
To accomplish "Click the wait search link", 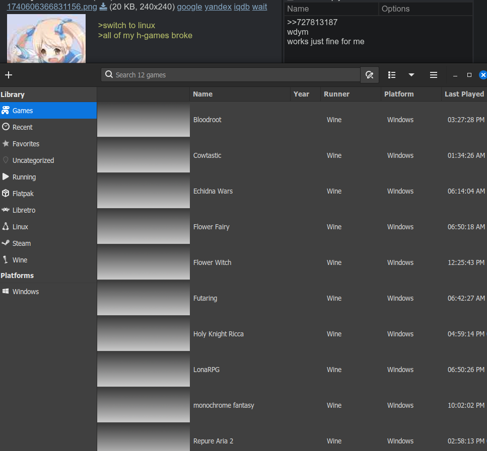I will 260,7.
